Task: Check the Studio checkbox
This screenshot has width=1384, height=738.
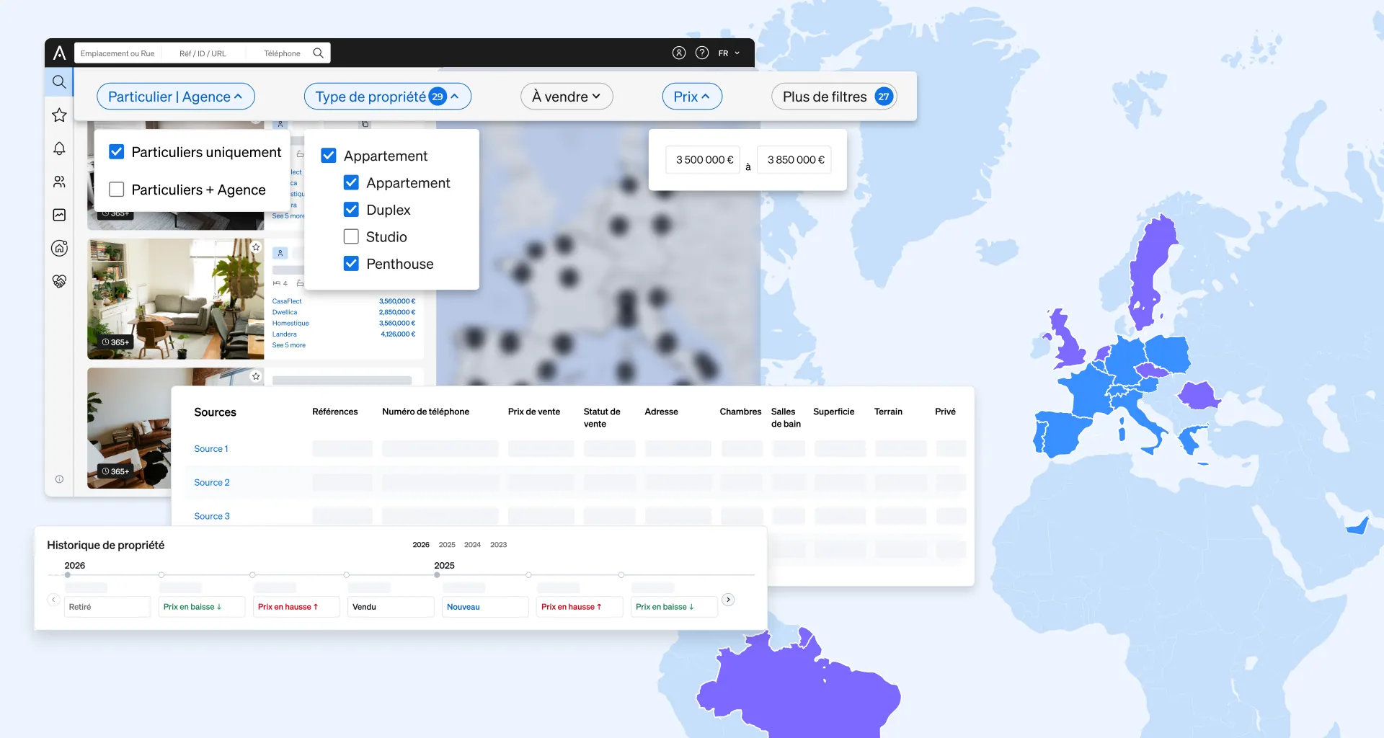Action: pyautogui.click(x=351, y=237)
